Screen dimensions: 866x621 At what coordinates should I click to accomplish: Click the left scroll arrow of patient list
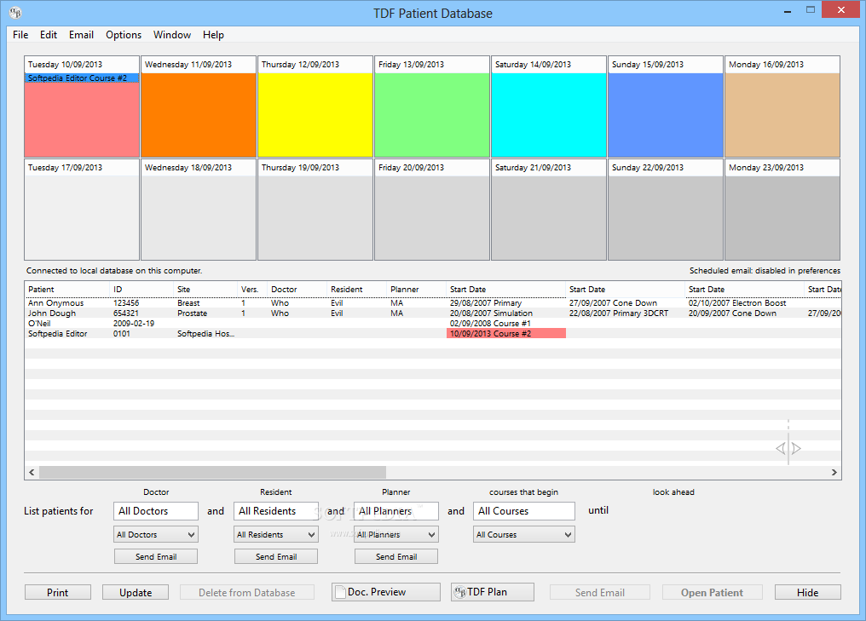[x=32, y=473]
